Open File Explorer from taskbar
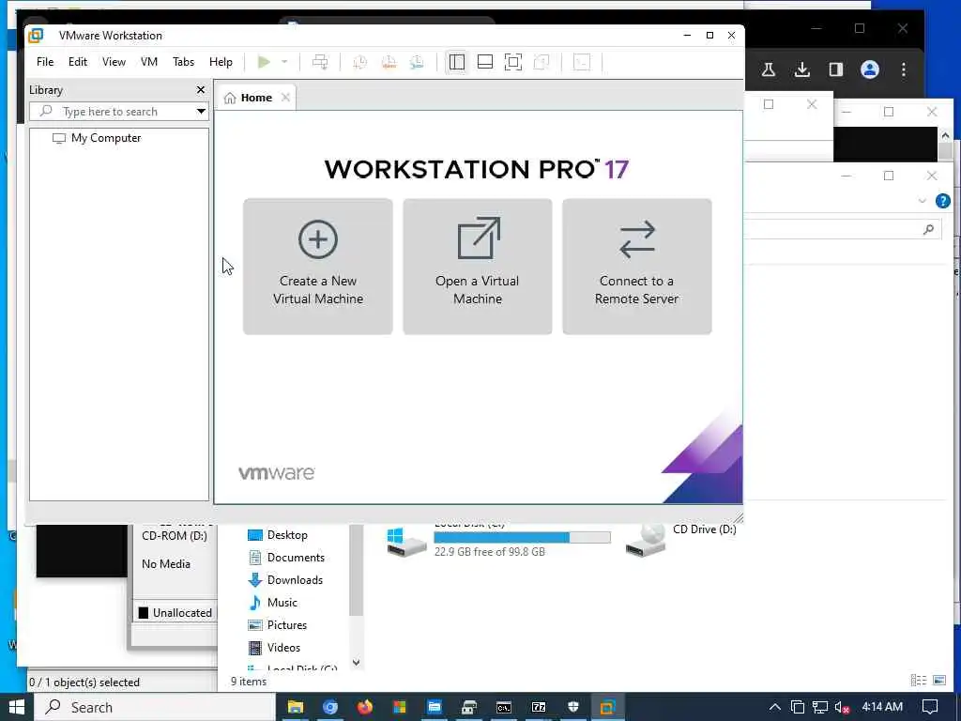This screenshot has height=721, width=961. coord(296,708)
